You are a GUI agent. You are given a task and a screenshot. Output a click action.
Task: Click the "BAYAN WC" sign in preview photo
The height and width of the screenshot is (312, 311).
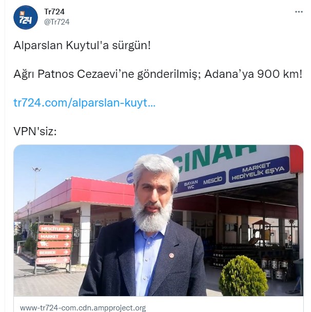pyautogui.click(x=191, y=184)
